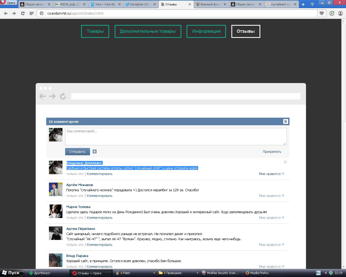The height and width of the screenshot is (277, 346).
Task: Click Артем Переймин's avatar photo
Action: (x=56, y=233)
